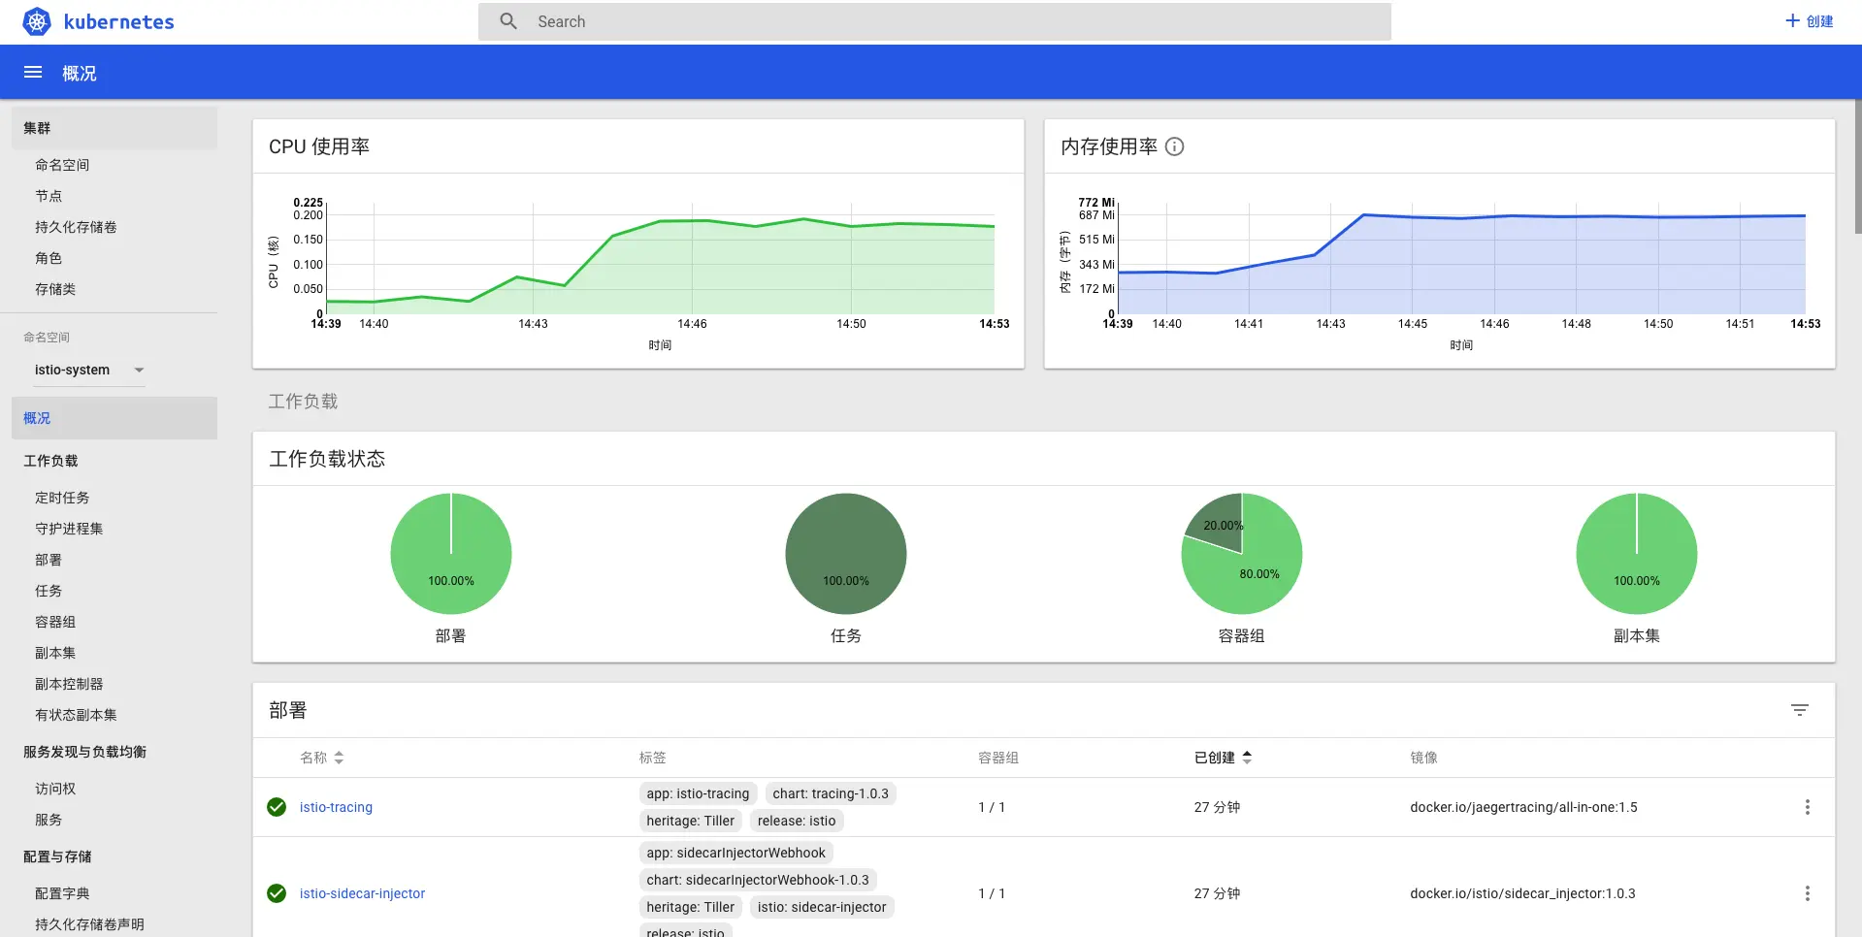This screenshot has height=937, width=1862.
Task: Open the 部署 table filter icon
Action: pos(1800,710)
